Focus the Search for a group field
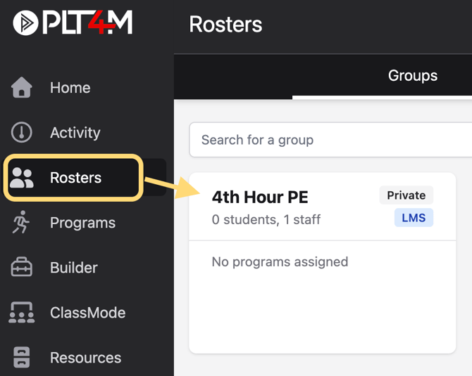This screenshot has width=472, height=376. (330, 140)
